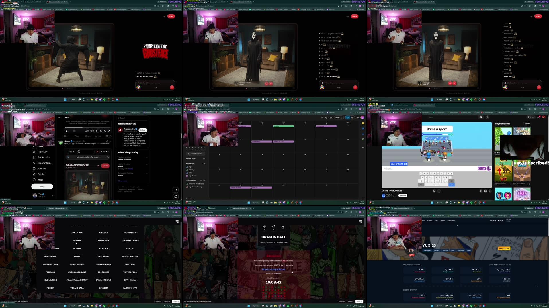Image resolution: width=549 pixels, height=308 pixels.
Task: Switch to the Statistics tab on YUGI2X page
Action: point(461,250)
